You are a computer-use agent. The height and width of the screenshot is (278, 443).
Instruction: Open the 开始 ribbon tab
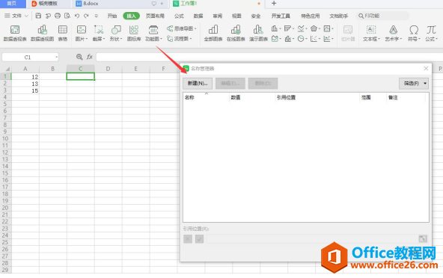[112, 16]
